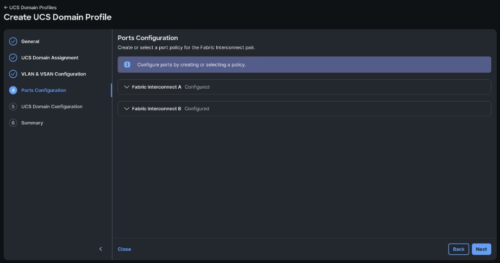500x263 pixels.
Task: Open VLAN & VSAN Configuration step
Action: (x=54, y=74)
